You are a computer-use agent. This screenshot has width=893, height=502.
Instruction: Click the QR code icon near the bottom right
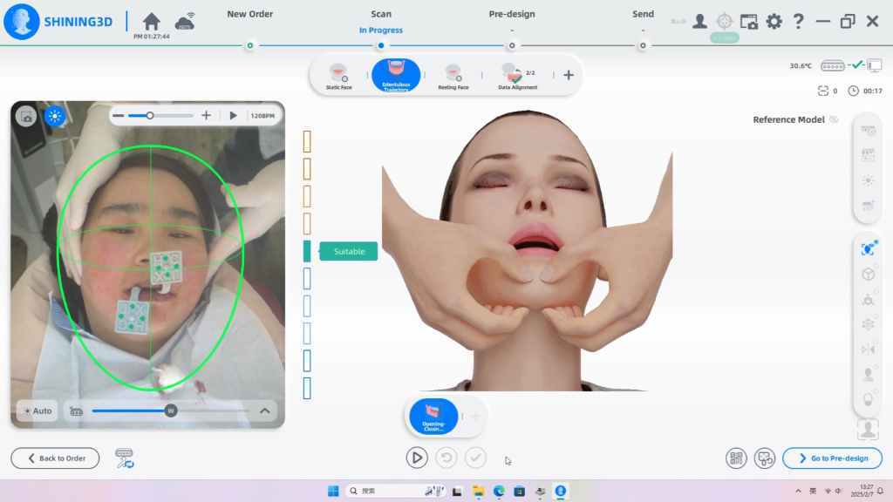click(x=737, y=458)
